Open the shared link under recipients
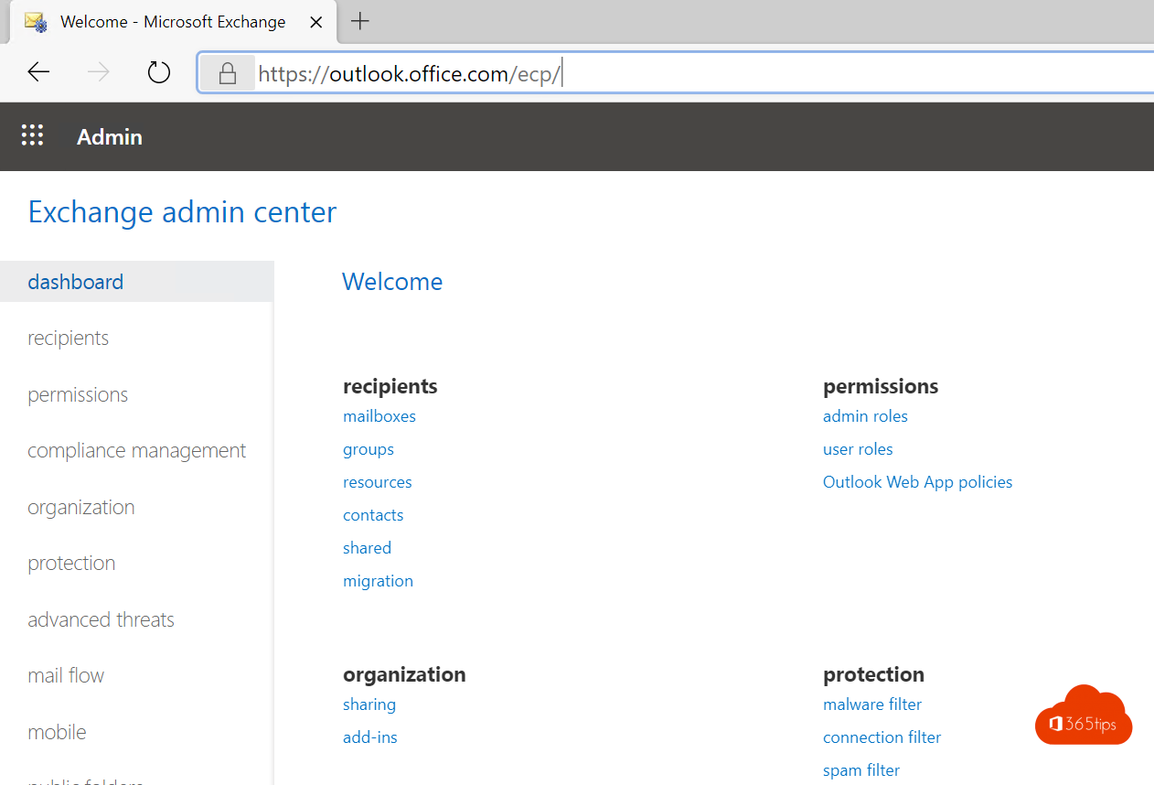Image resolution: width=1154 pixels, height=785 pixels. coord(367,548)
